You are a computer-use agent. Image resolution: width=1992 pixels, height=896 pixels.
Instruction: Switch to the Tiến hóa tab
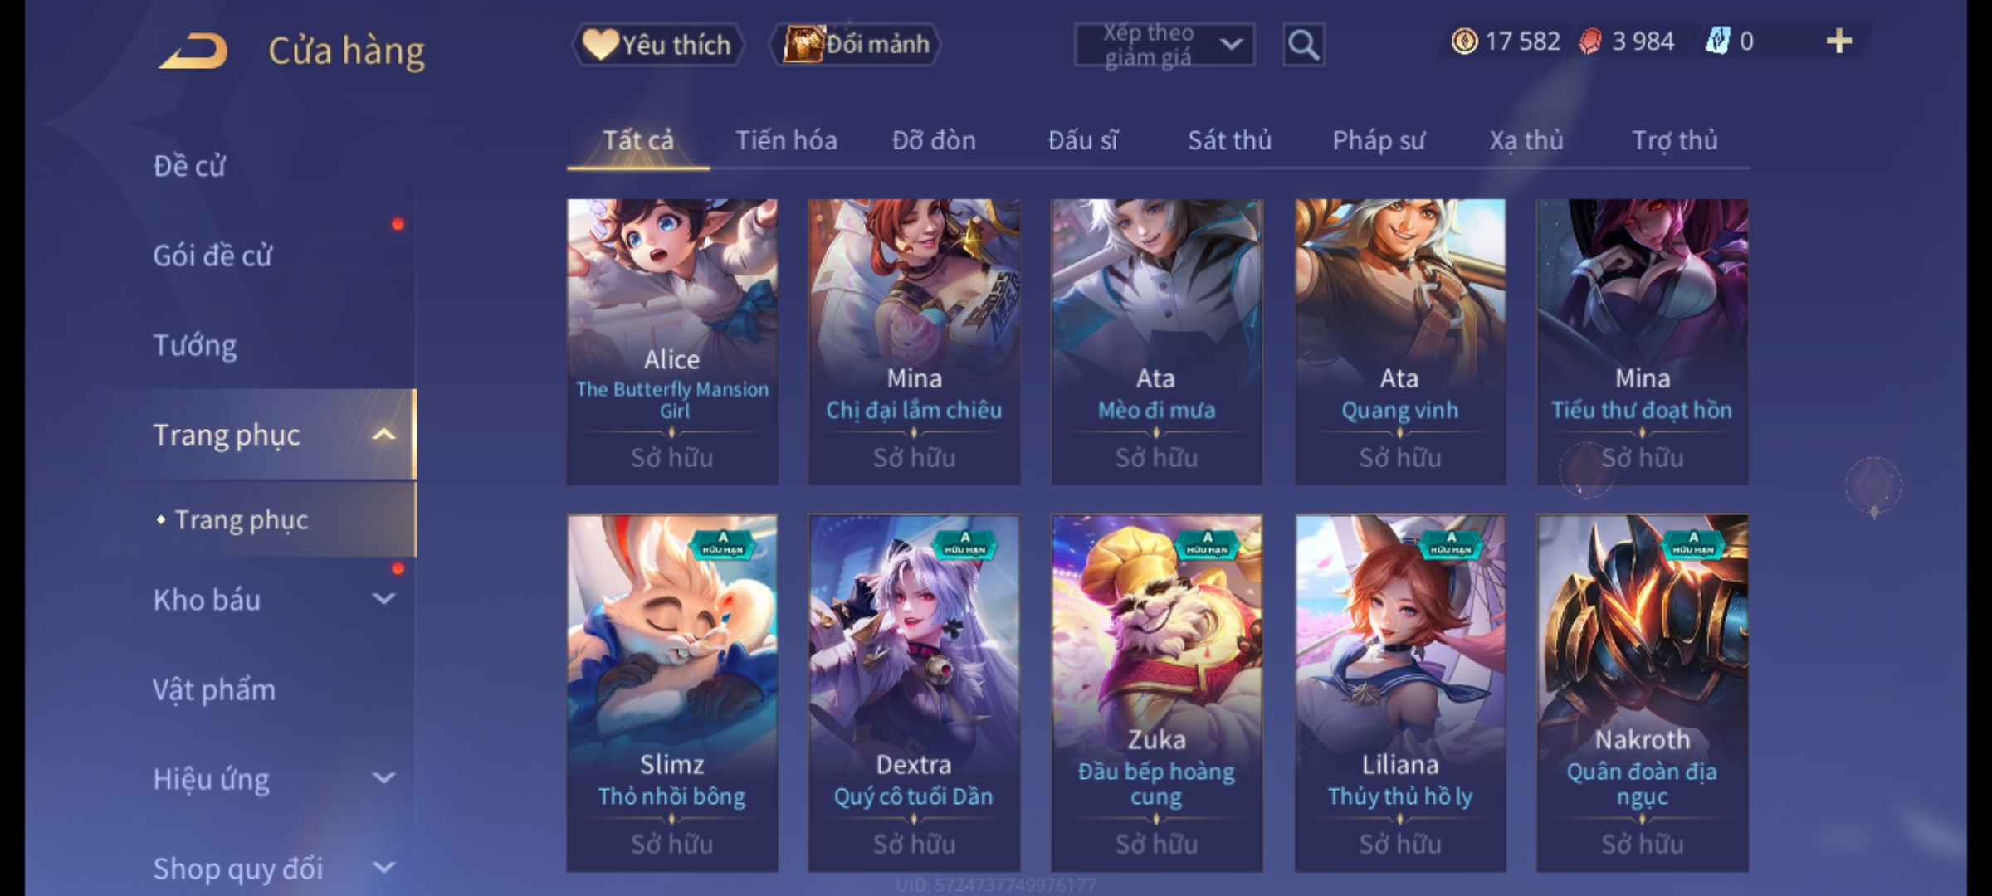786,140
